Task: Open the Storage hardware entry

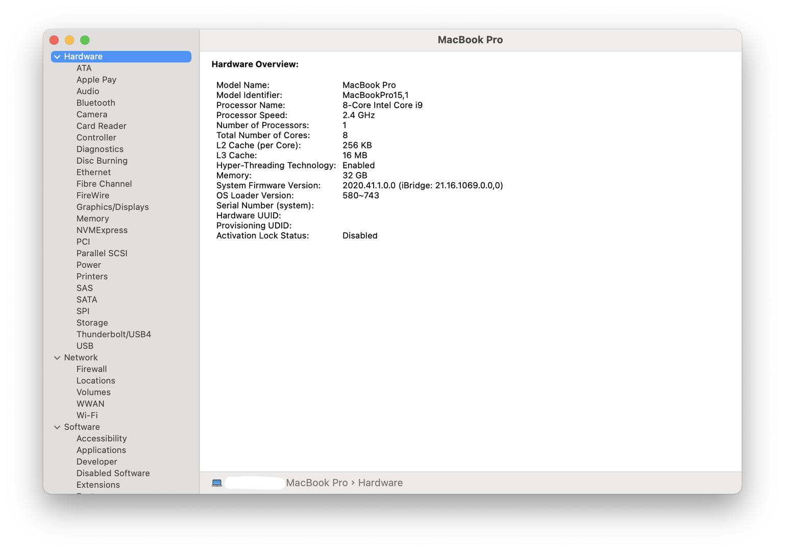Action: click(x=92, y=322)
